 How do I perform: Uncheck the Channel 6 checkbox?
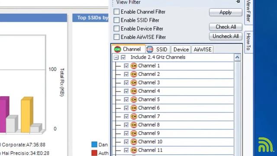point(126,108)
